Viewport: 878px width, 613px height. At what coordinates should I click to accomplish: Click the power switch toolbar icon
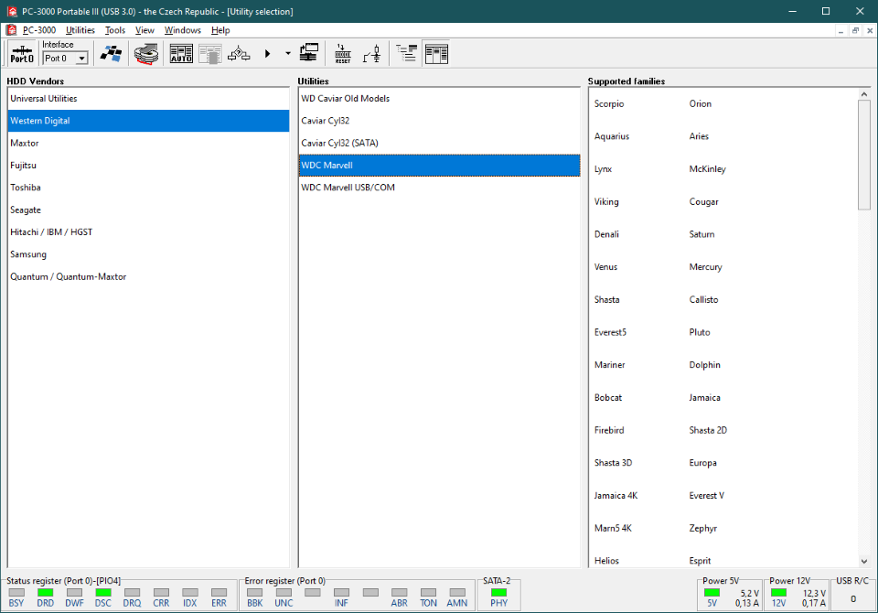tap(372, 54)
